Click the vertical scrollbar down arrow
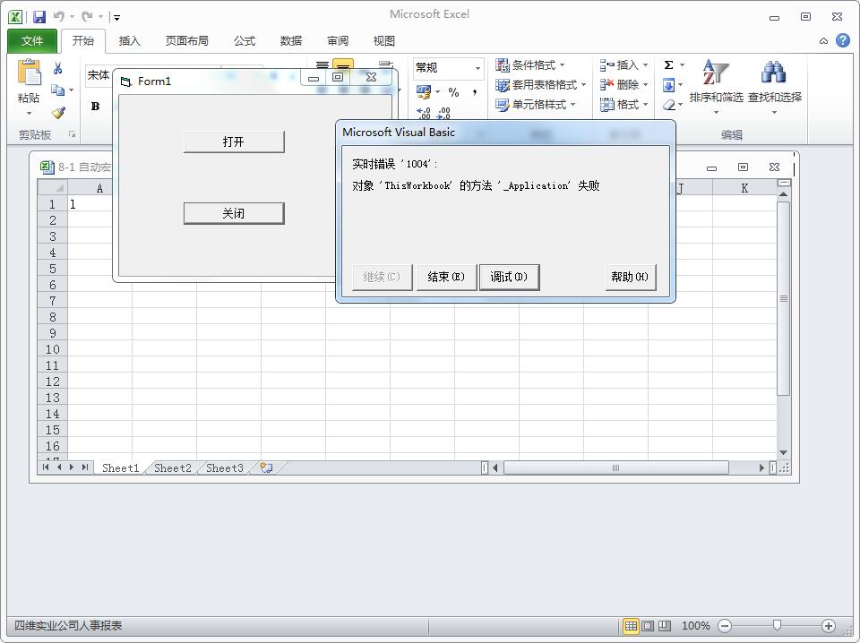This screenshot has width=860, height=643. [783, 453]
